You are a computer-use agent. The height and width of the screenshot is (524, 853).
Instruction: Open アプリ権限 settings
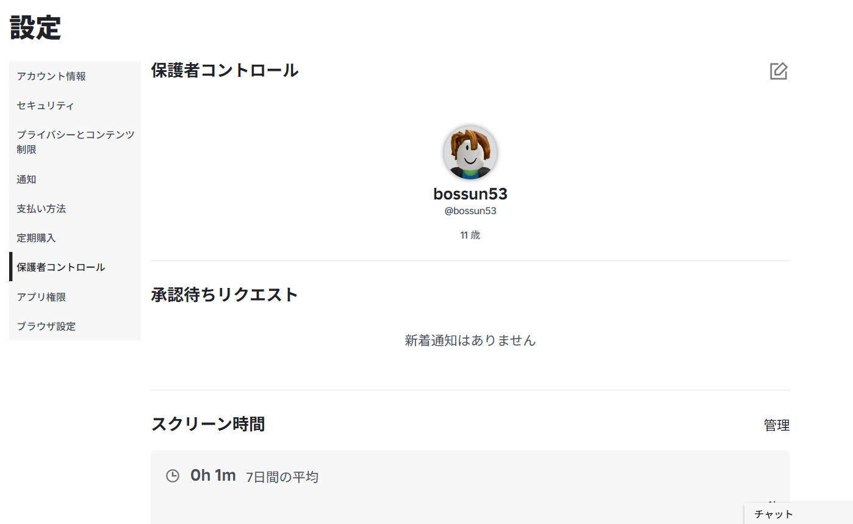click(x=41, y=297)
